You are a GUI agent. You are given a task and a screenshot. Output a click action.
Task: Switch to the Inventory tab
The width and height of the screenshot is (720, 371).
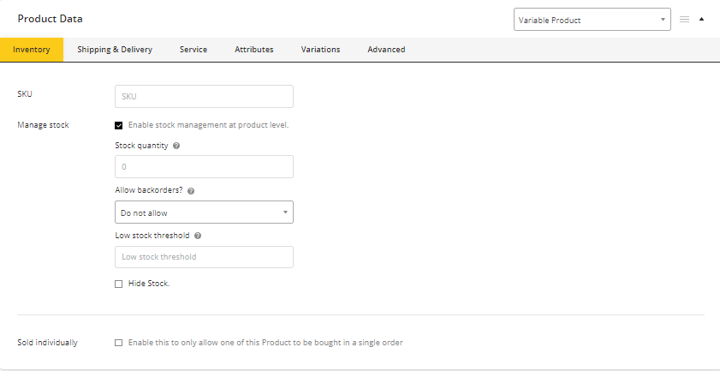tap(32, 50)
